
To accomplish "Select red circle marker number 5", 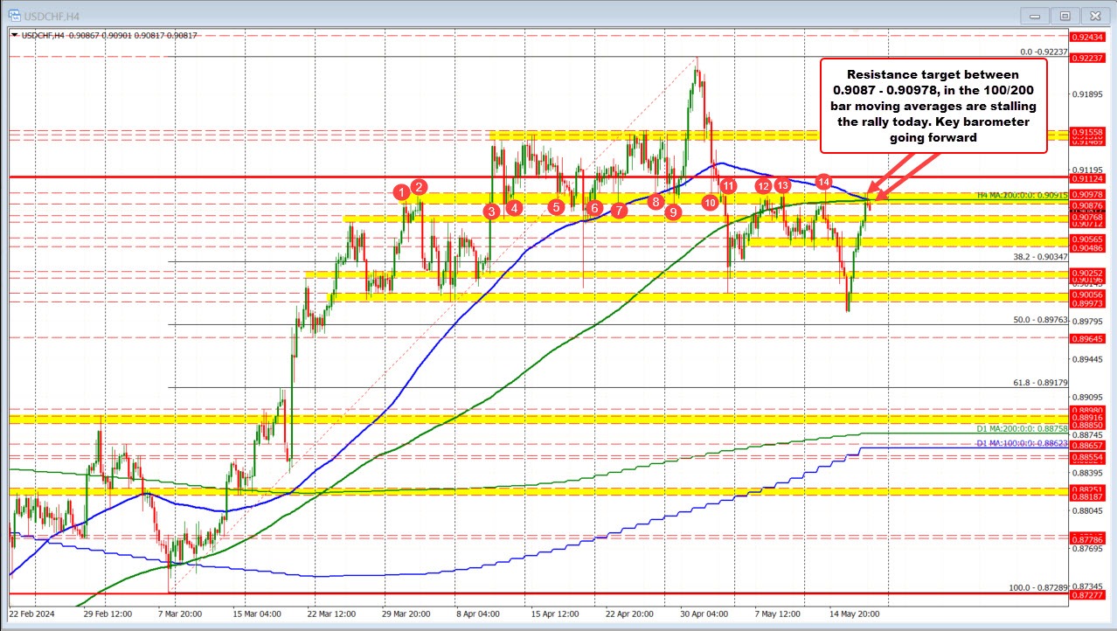I will (556, 207).
